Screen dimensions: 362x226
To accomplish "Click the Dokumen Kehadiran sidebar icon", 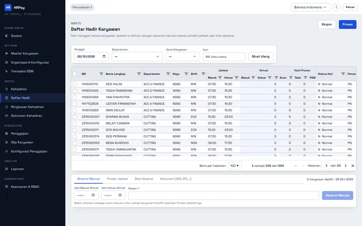I will (7, 116).
